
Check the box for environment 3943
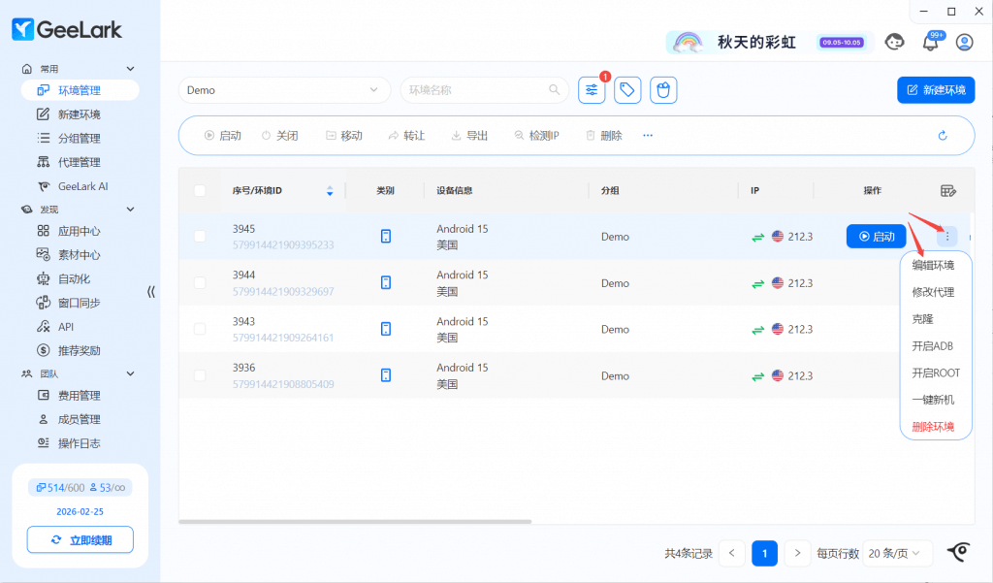pyautogui.click(x=200, y=330)
